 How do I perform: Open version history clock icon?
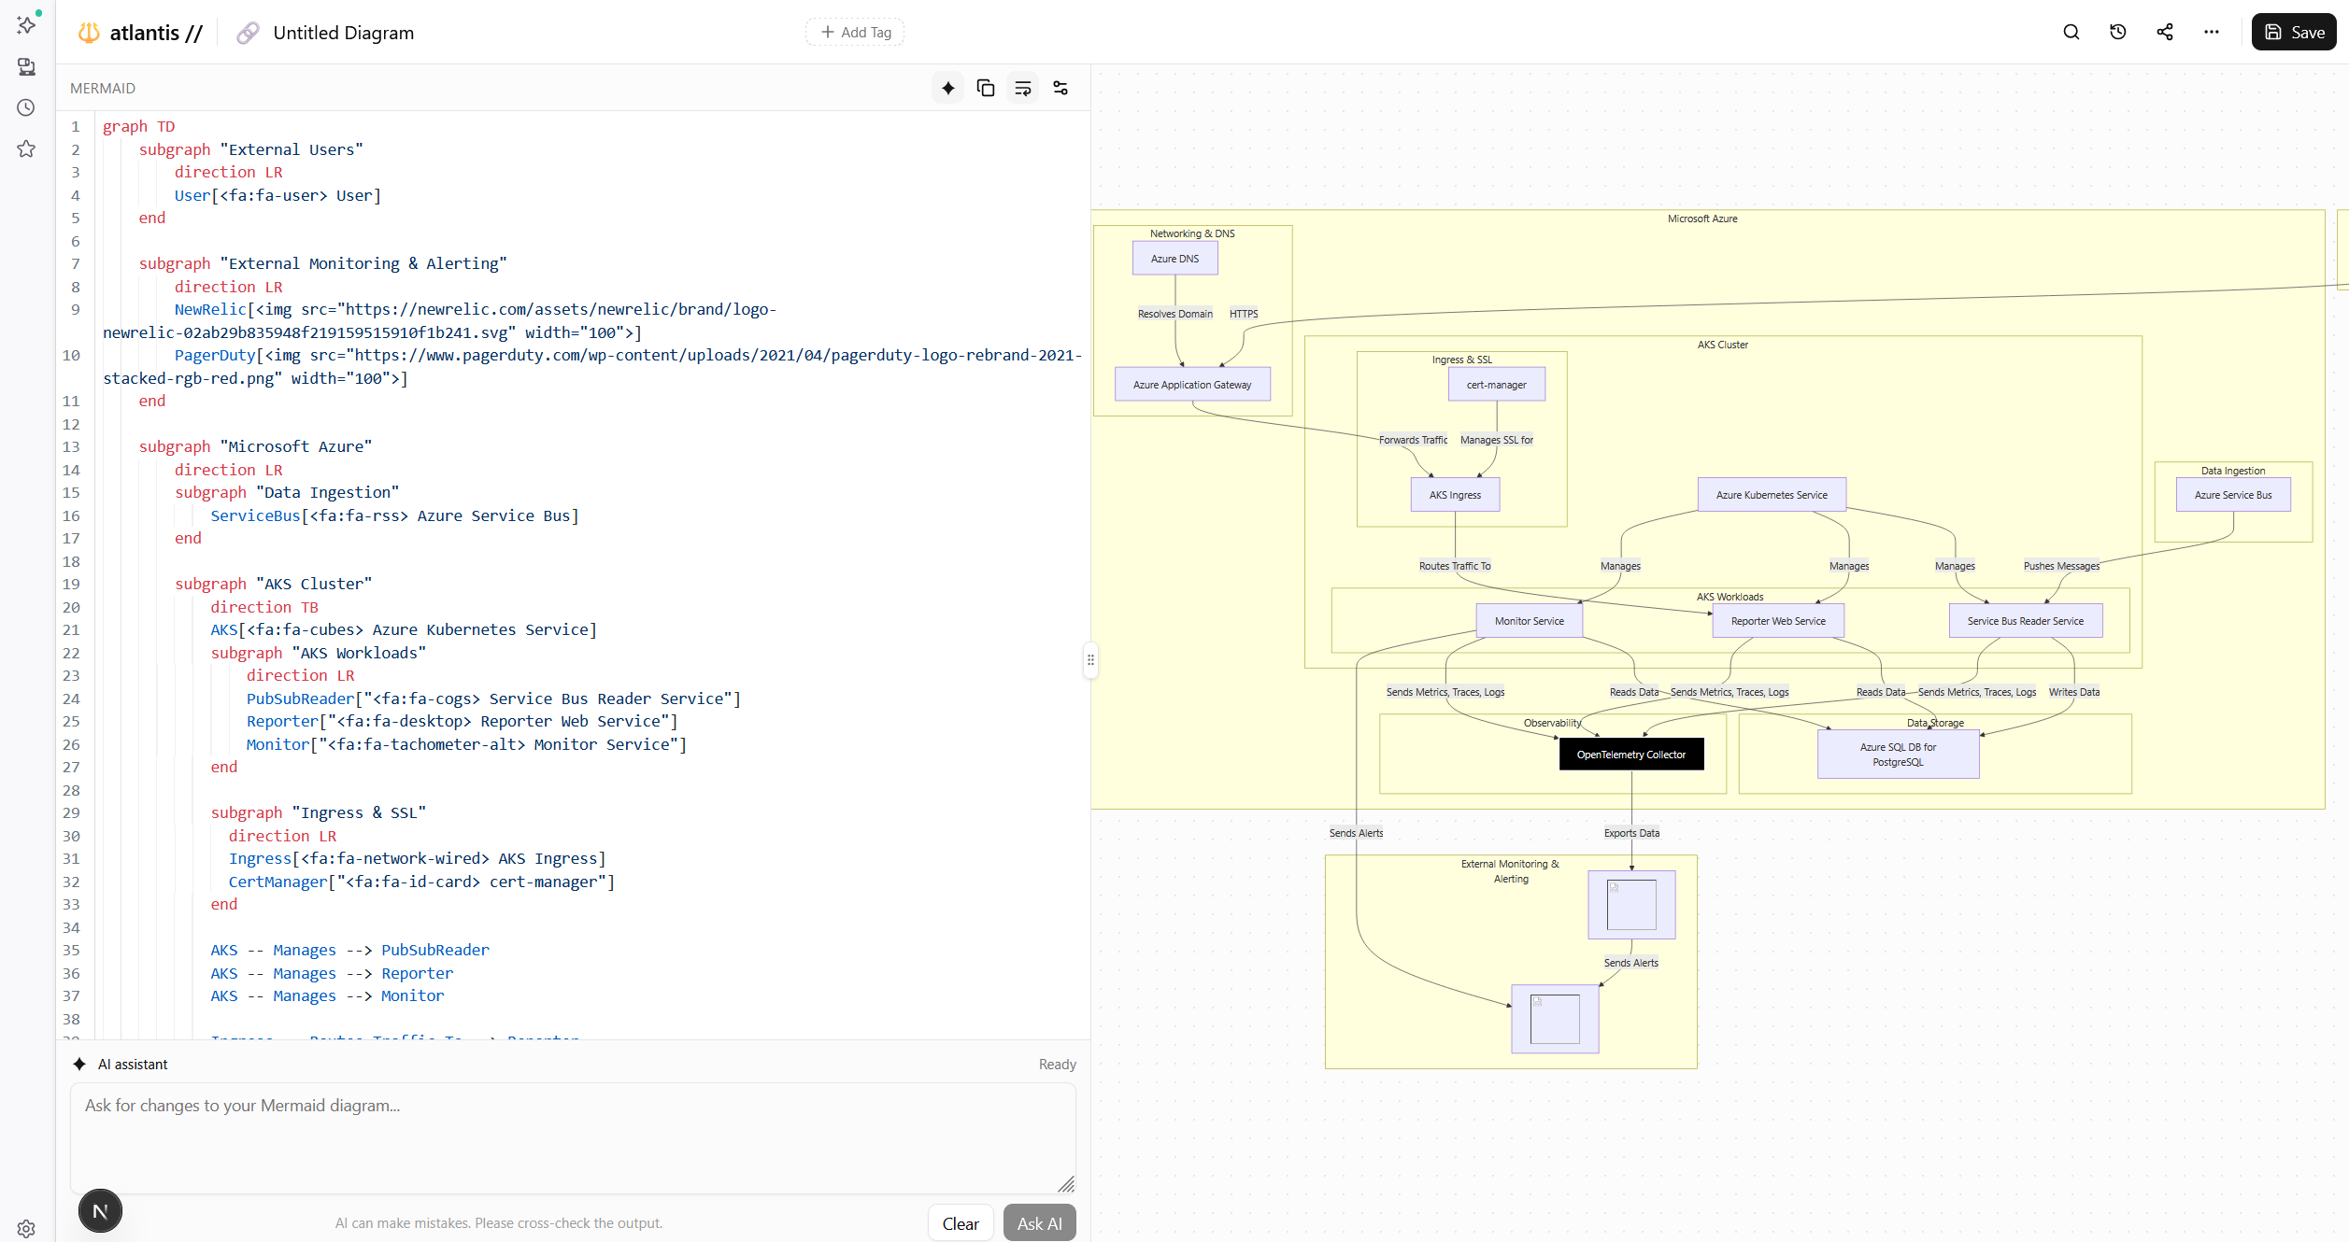[2117, 32]
